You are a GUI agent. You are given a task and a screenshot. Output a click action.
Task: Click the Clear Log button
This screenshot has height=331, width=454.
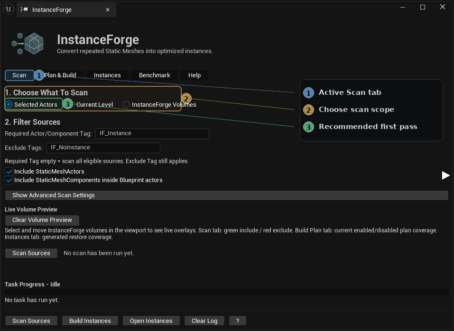[204, 321]
